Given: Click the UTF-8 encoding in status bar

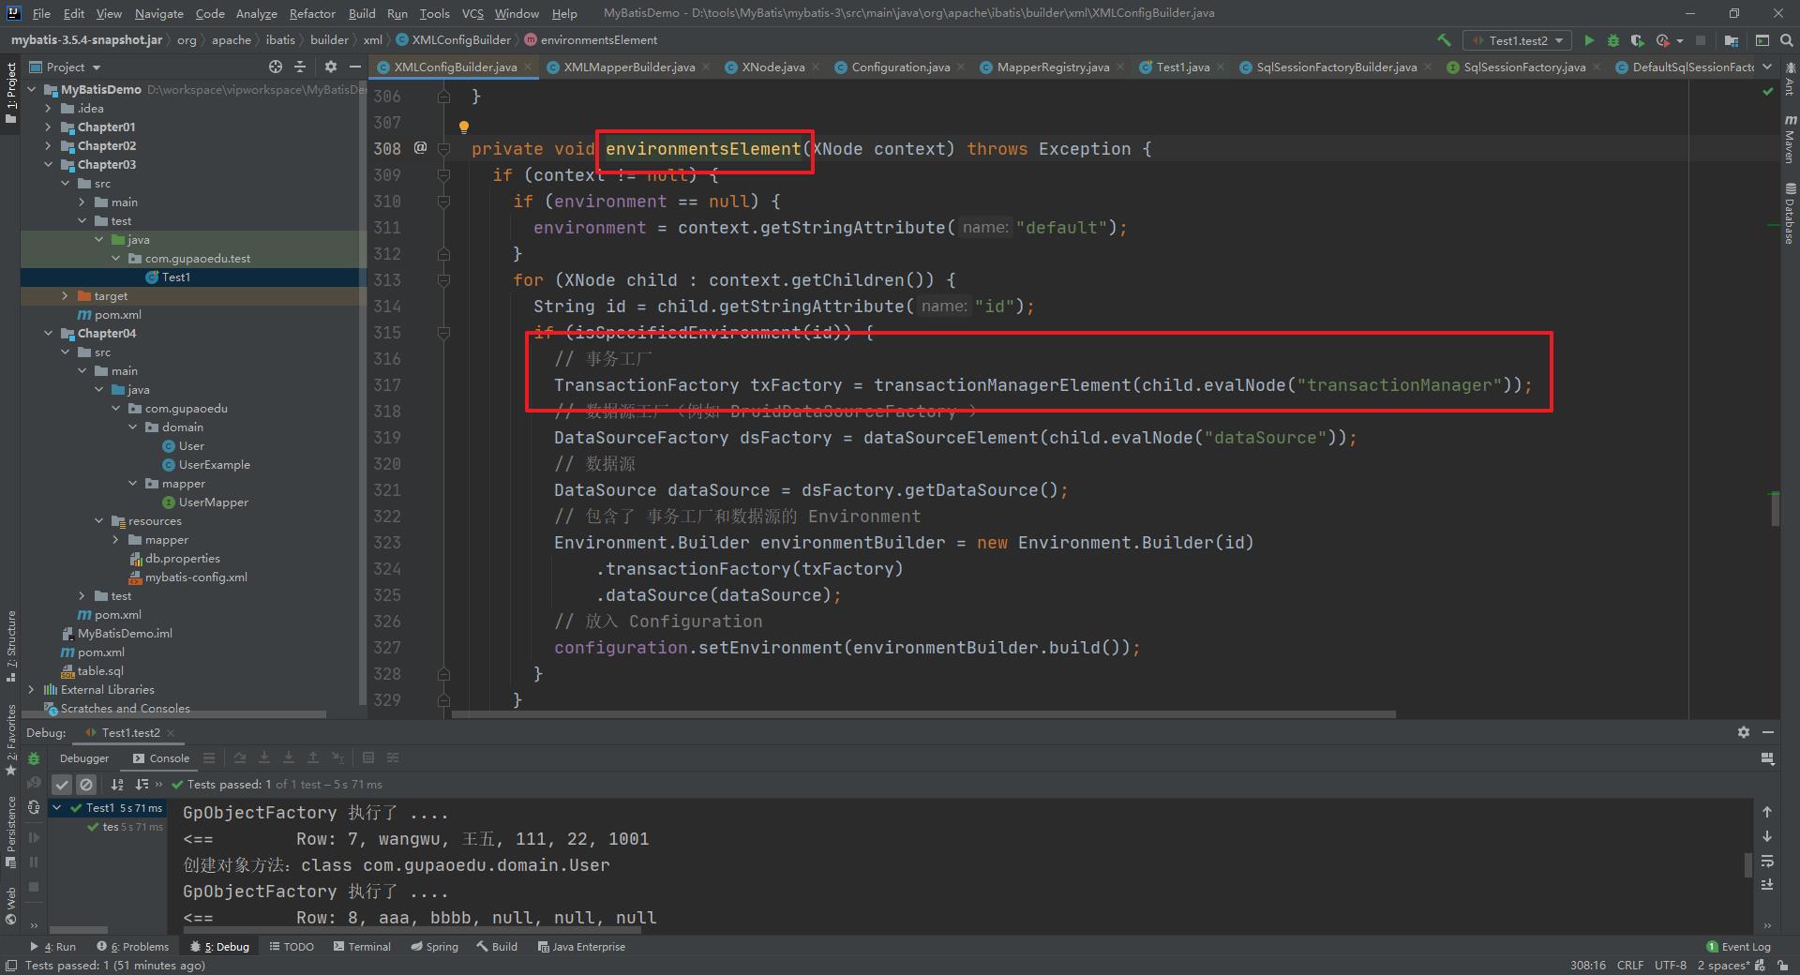Looking at the screenshot, I should pyautogui.click(x=1671, y=965).
